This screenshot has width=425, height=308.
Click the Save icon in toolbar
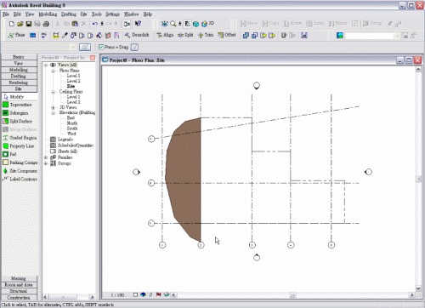29,24
